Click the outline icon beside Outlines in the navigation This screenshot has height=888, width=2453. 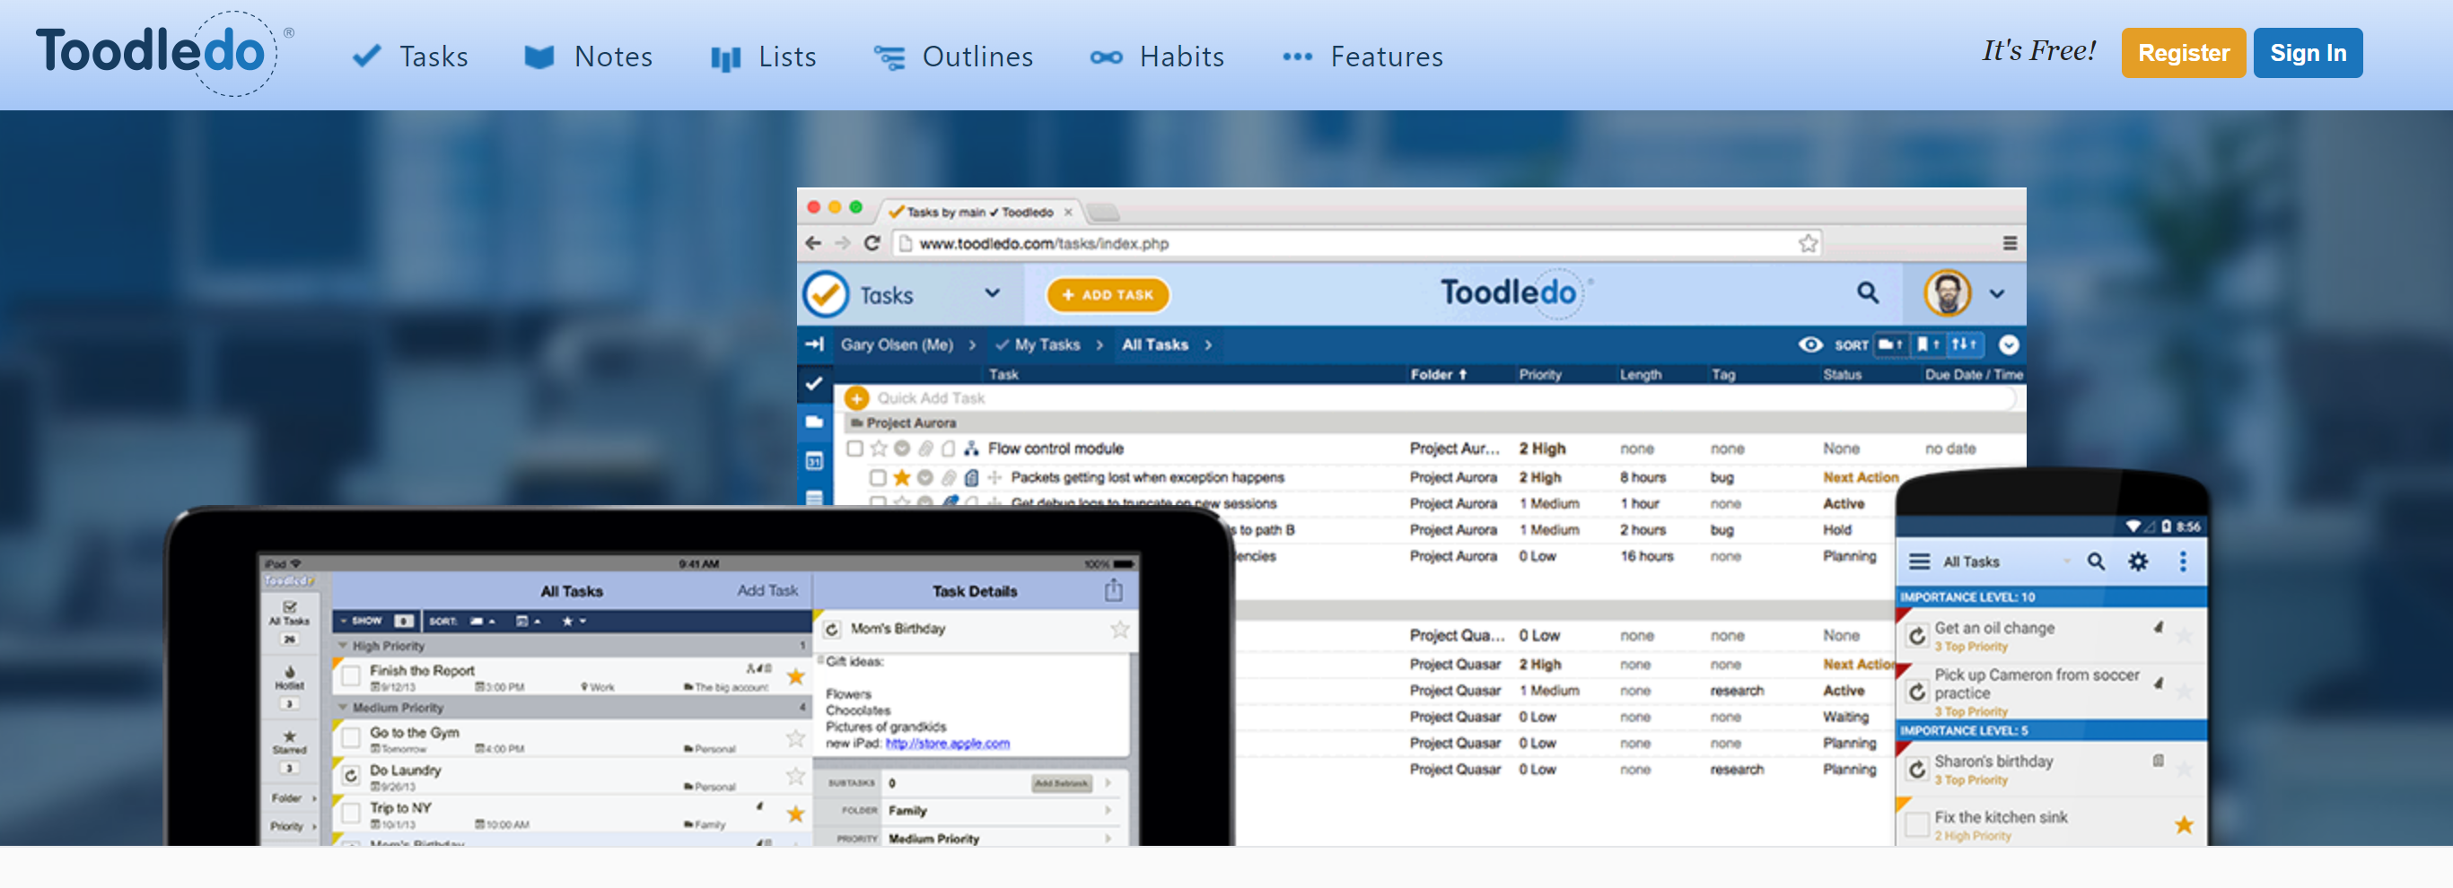tap(889, 57)
